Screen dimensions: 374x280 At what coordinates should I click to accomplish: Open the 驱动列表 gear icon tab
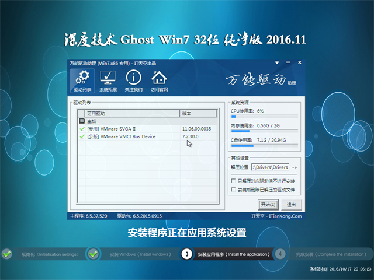pyautogui.click(x=83, y=80)
